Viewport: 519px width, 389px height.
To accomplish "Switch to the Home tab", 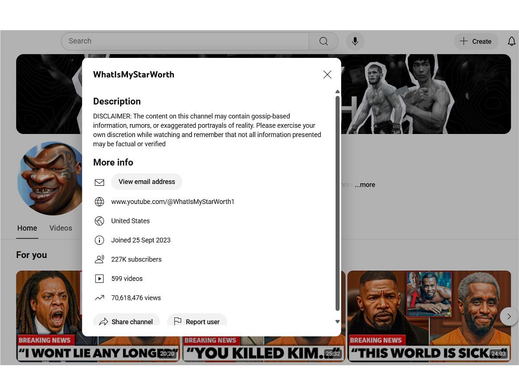I will 27,228.
